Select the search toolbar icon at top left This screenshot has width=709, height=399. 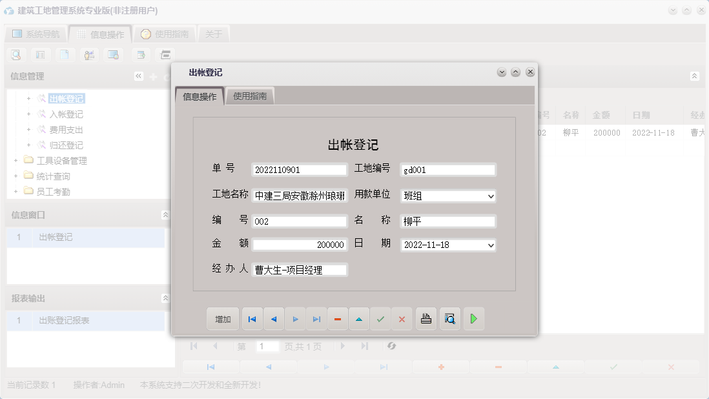tap(15, 55)
